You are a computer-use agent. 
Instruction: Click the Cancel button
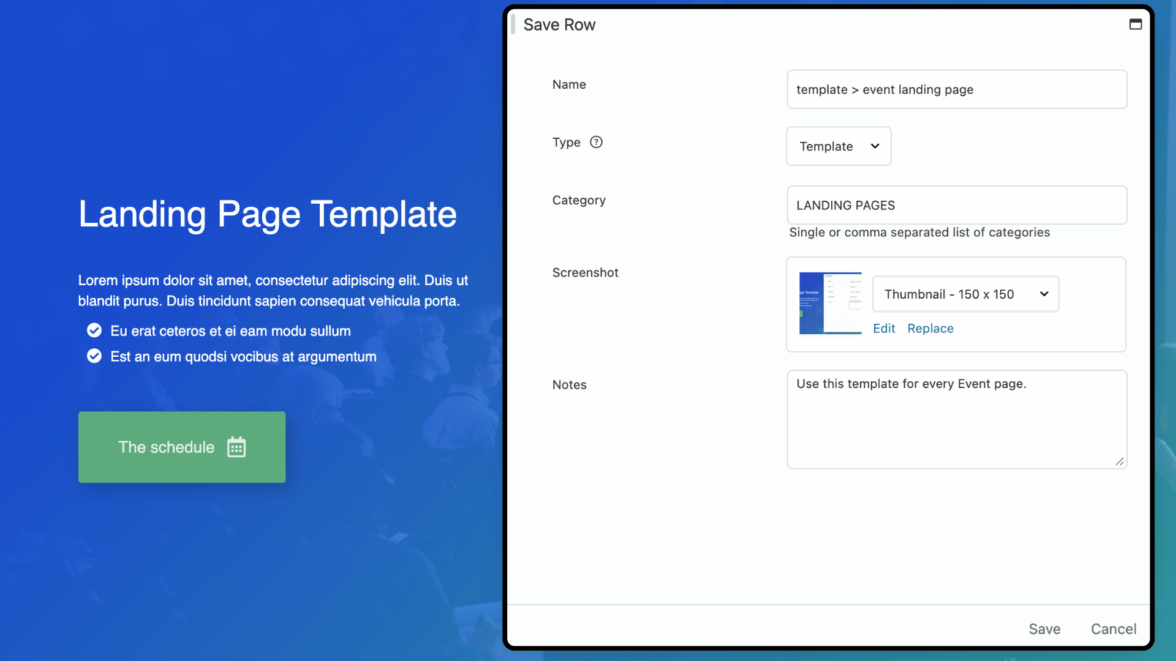coord(1113,629)
